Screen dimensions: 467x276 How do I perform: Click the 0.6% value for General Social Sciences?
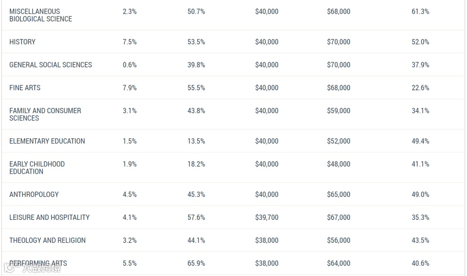[130, 65]
